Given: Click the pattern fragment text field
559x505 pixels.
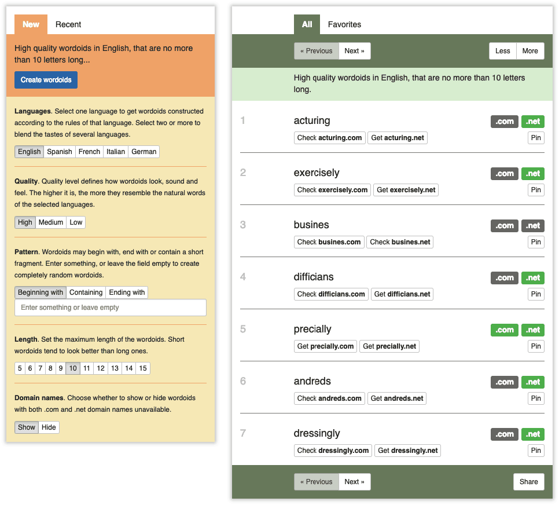Looking at the screenshot, I should tap(111, 308).
